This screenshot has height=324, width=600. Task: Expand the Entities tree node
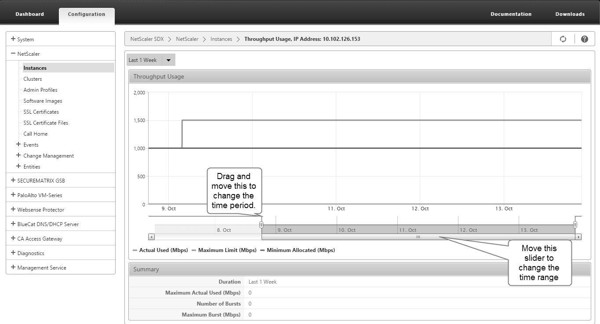tap(18, 166)
